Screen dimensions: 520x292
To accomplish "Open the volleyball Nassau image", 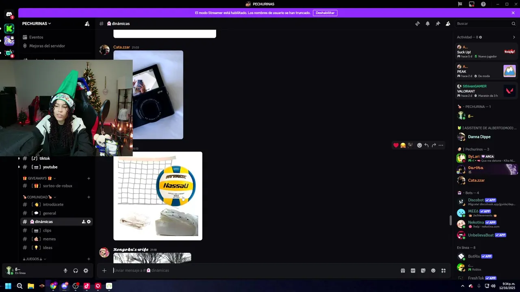I will pos(158,196).
